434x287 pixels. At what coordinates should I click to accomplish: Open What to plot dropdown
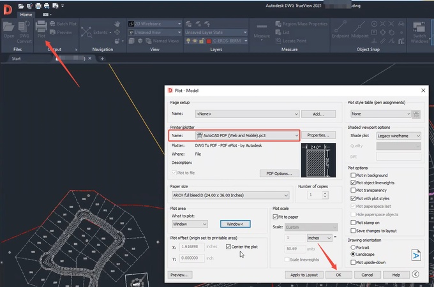coord(190,224)
